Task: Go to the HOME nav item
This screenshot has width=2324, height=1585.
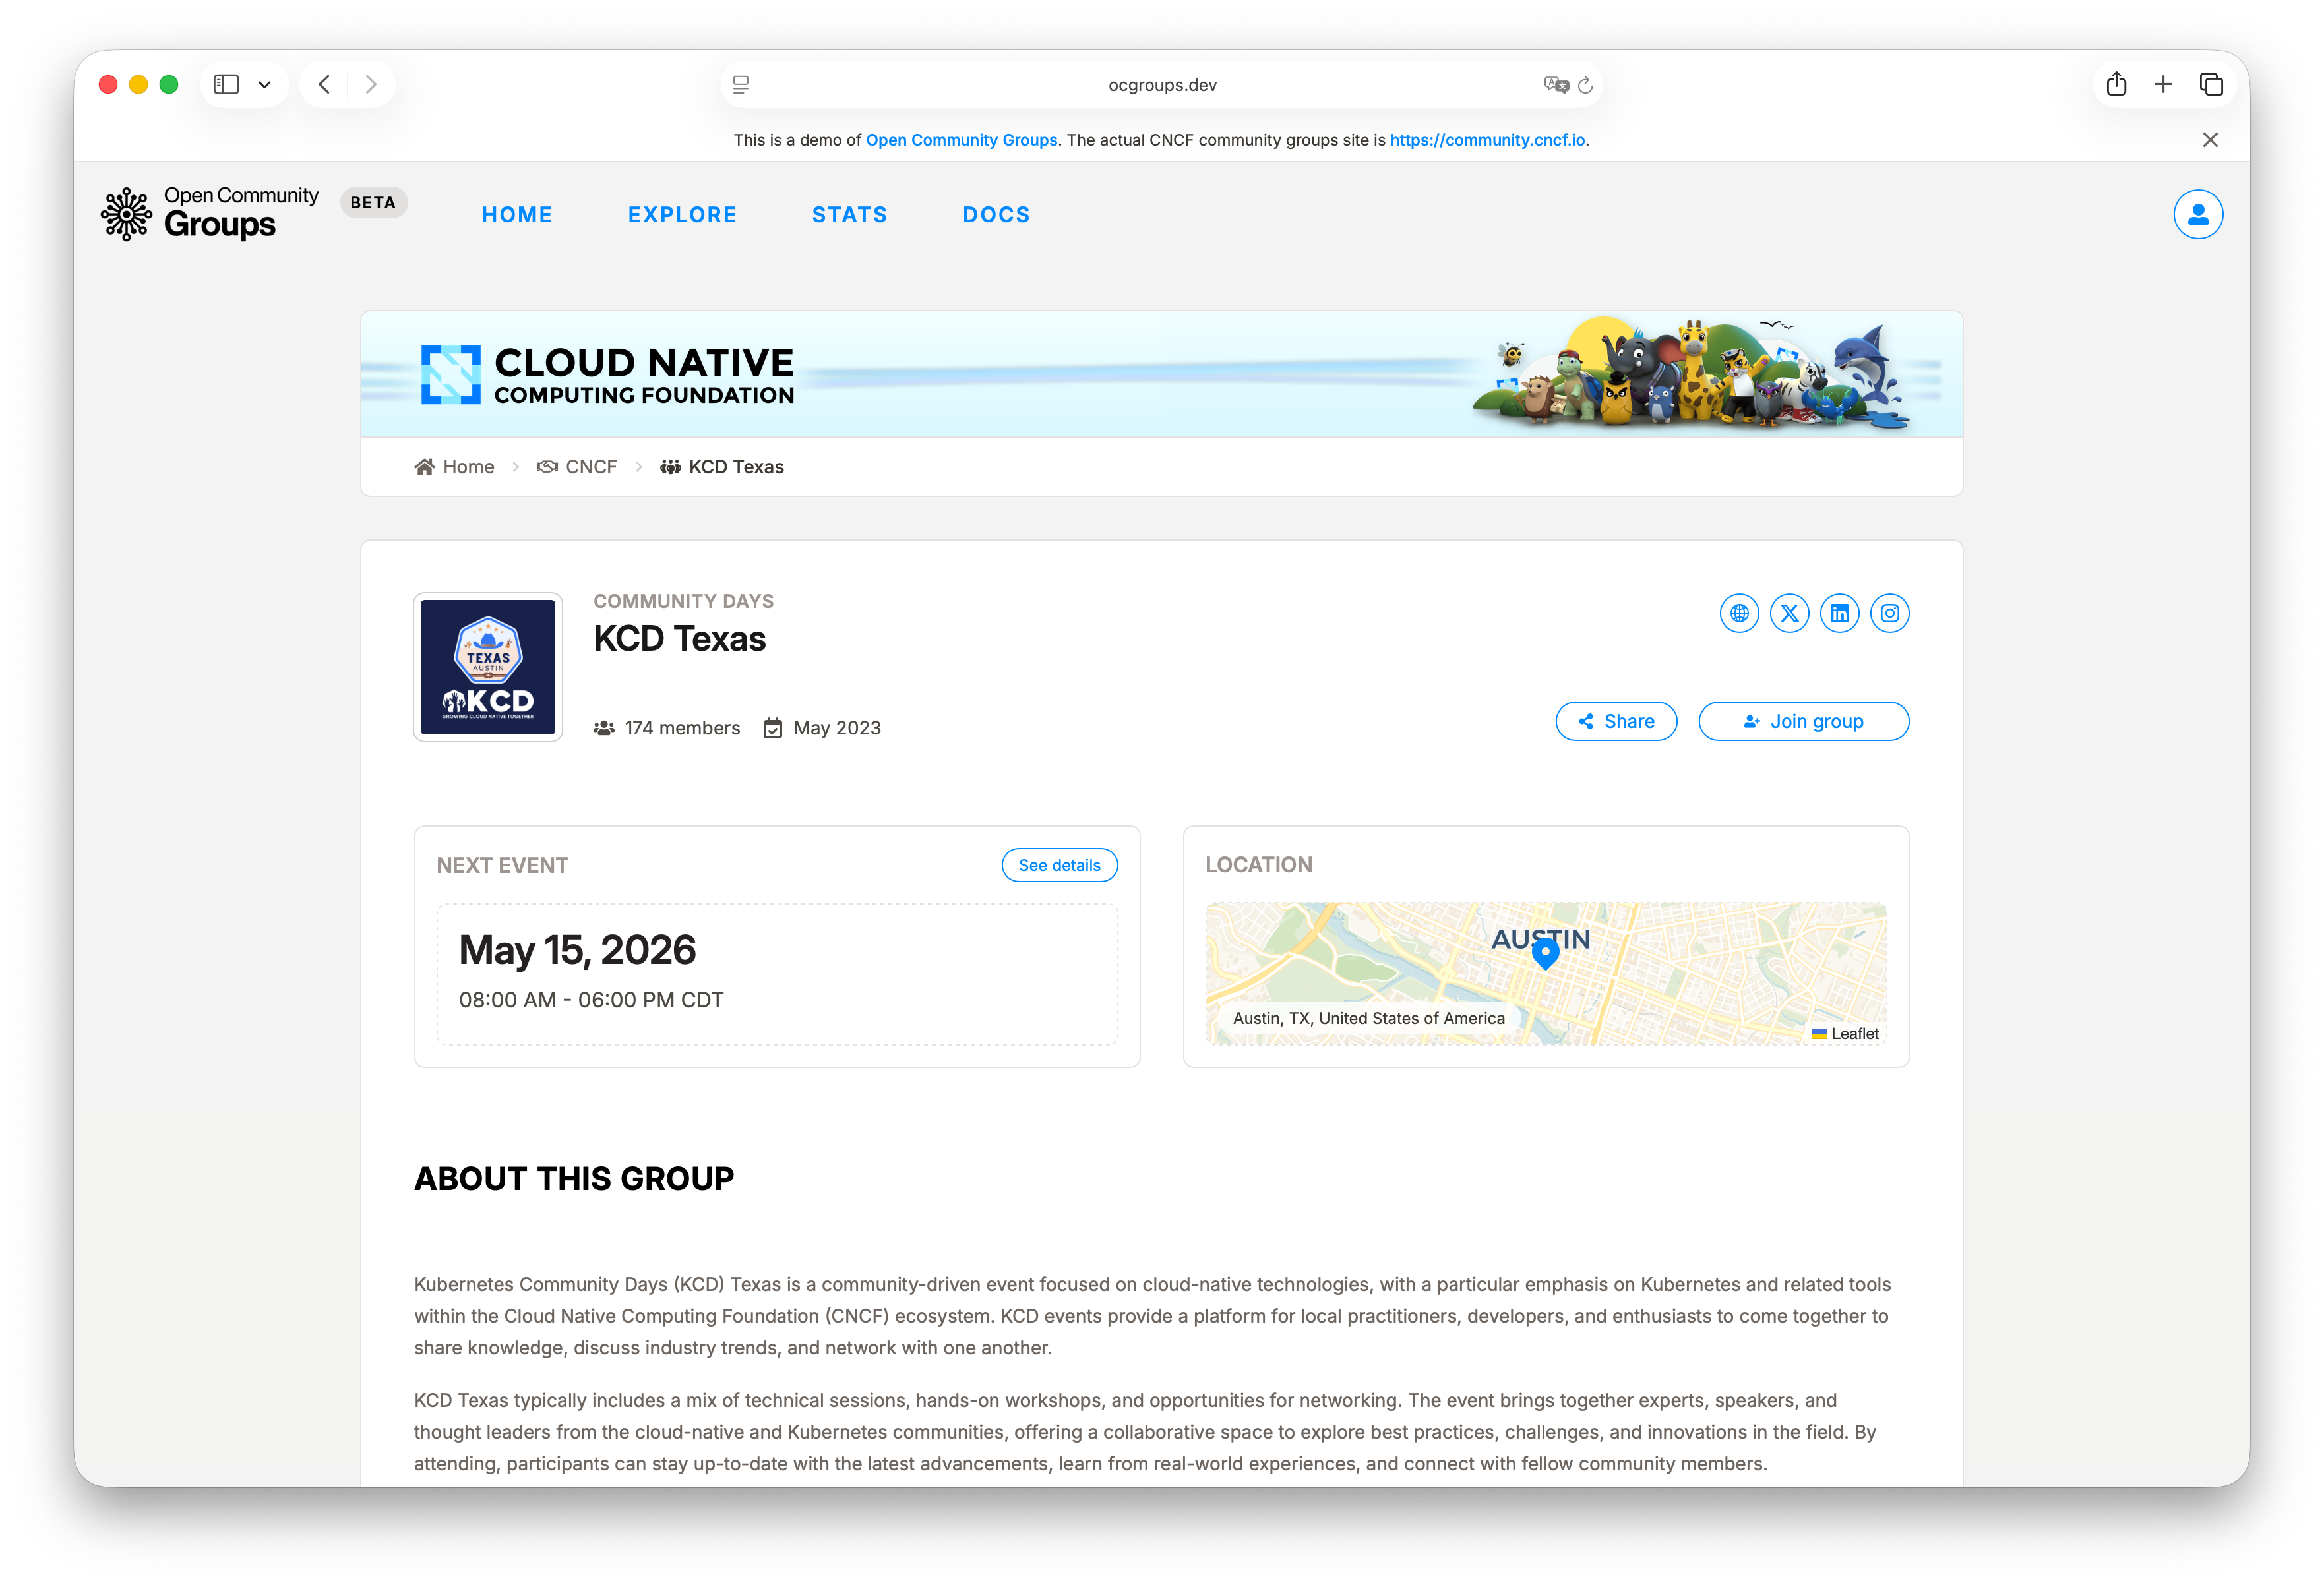Action: point(517,215)
